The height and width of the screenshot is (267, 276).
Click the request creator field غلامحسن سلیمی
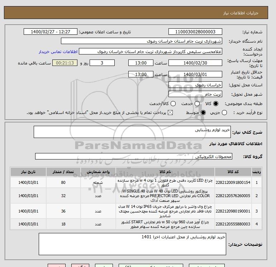[x=151, y=52]
